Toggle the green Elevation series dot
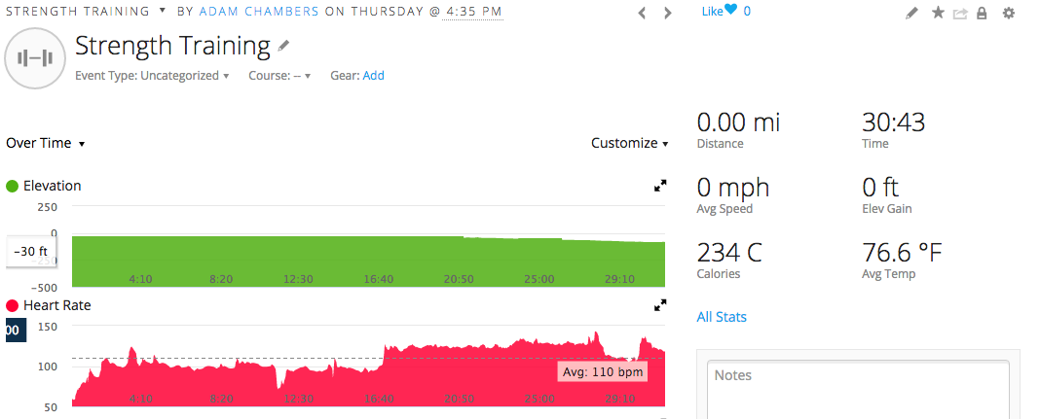 point(13,186)
